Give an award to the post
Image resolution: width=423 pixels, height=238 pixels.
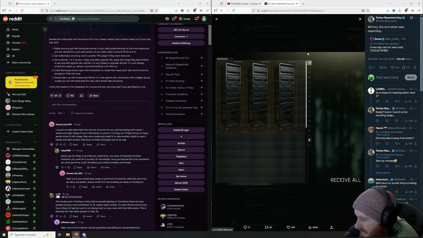tap(81, 96)
